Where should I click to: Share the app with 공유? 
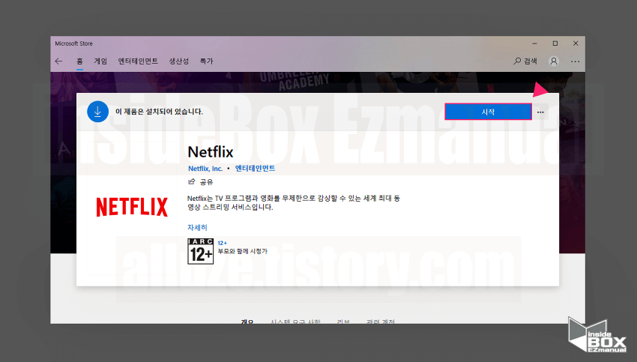[x=201, y=182]
